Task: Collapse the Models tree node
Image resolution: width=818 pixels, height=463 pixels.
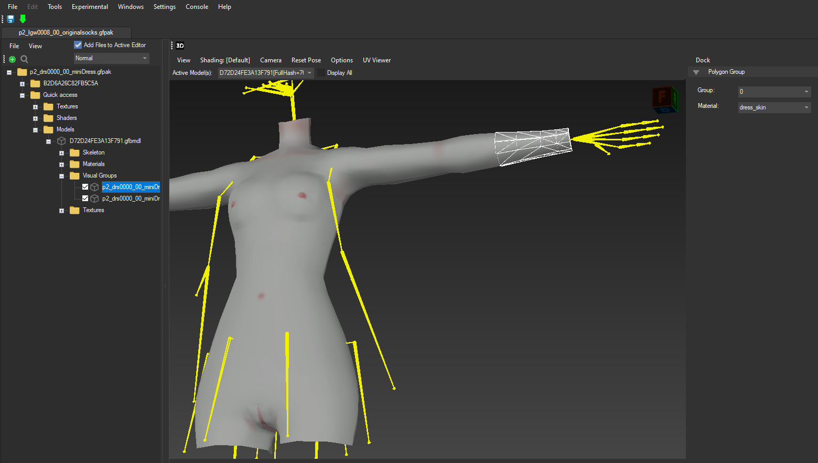Action: pos(35,130)
